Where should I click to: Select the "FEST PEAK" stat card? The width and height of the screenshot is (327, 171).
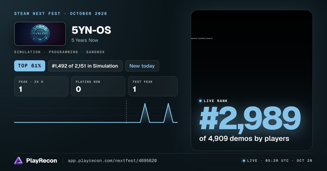[x=153, y=86]
